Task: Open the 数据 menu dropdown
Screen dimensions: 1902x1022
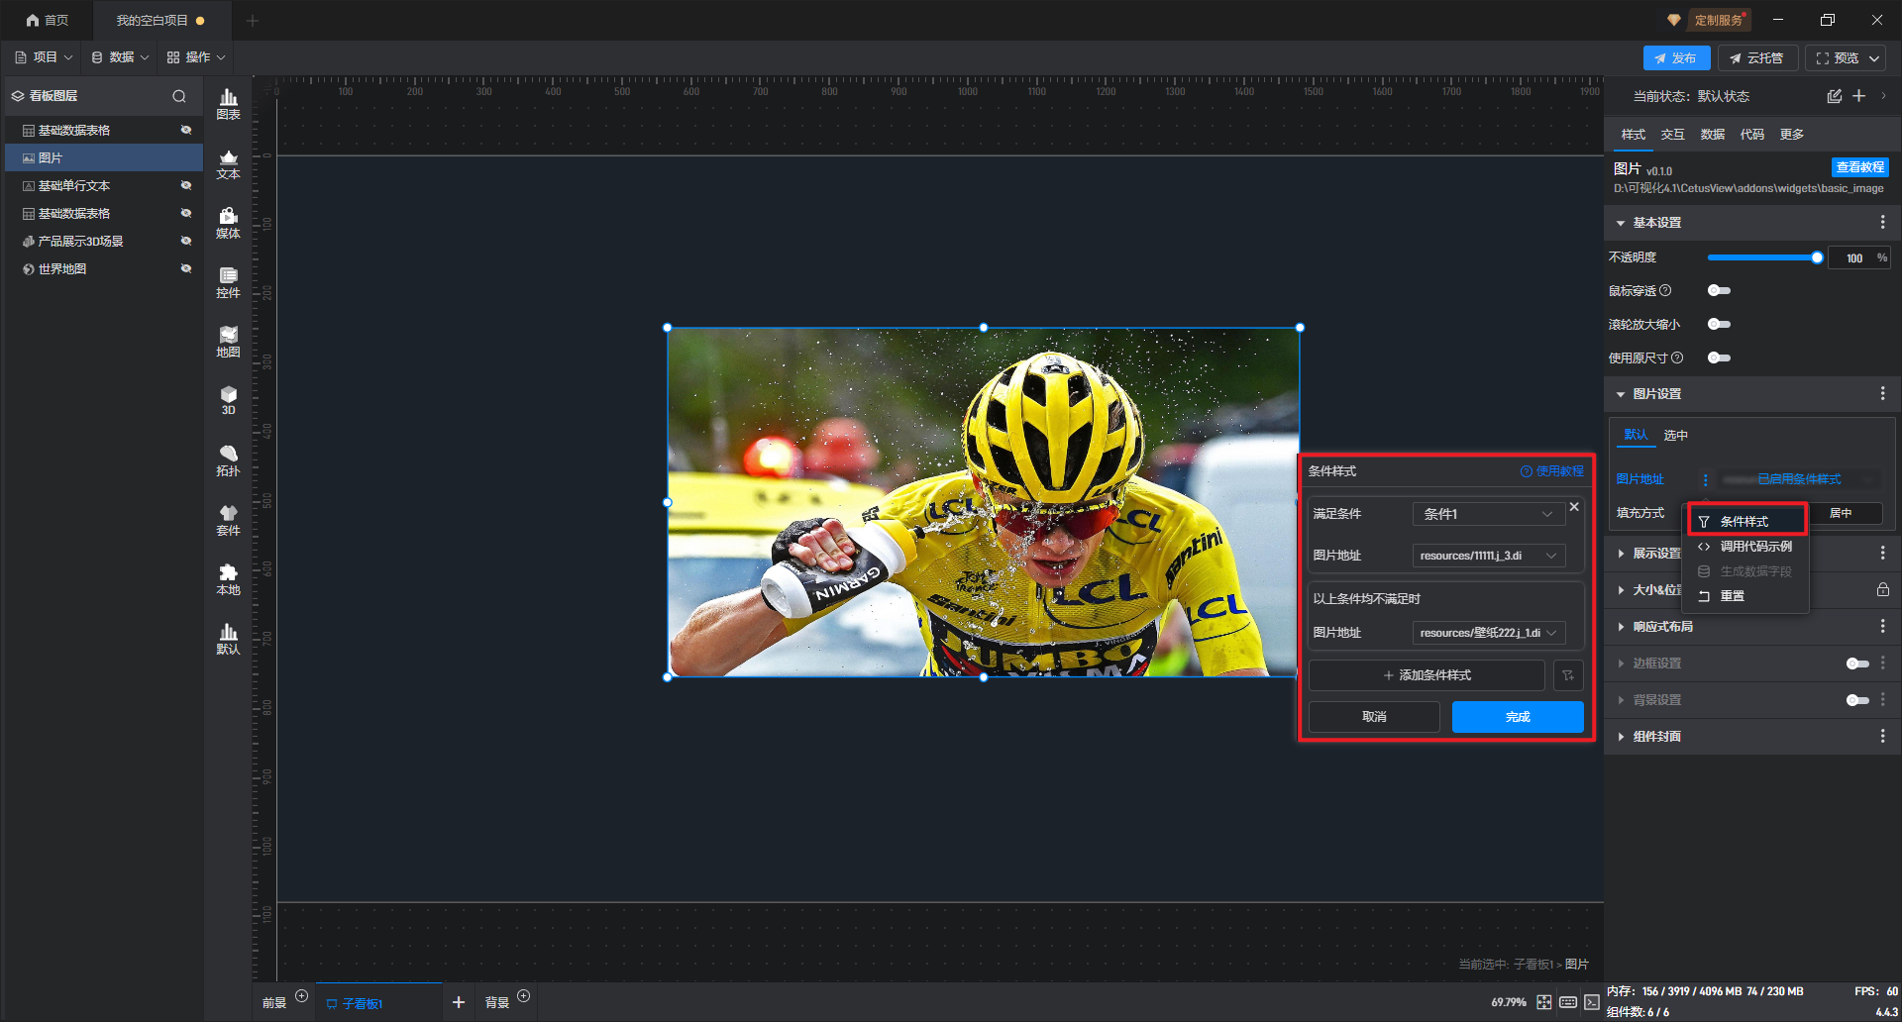Action: tap(120, 57)
